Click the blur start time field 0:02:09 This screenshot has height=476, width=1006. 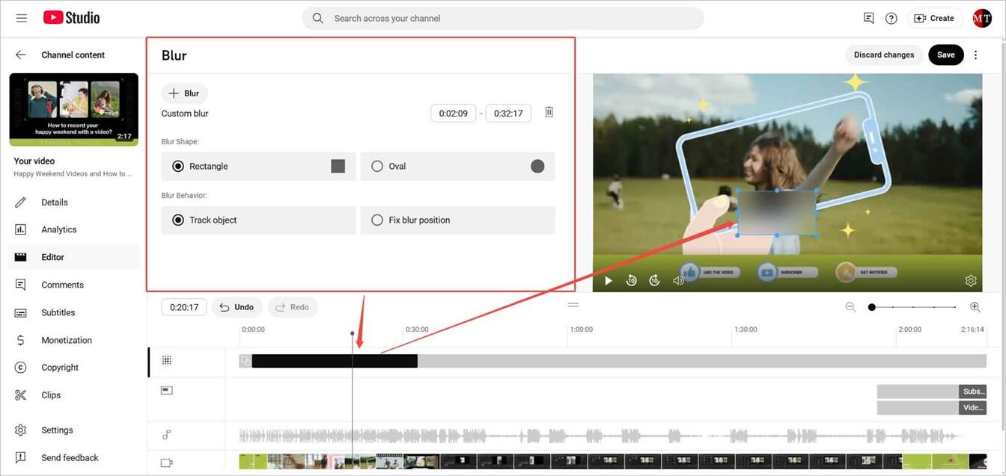pos(453,113)
